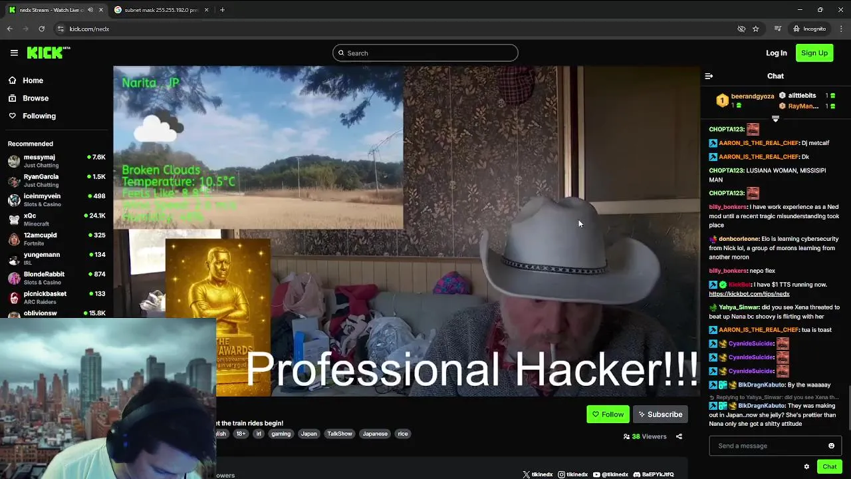
Task: Open 12amcupid Fortnite channel
Action: coord(57,239)
